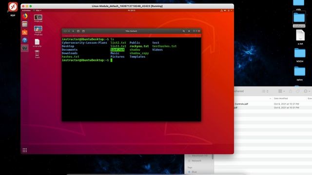The height and width of the screenshot is (175, 312).
Task: Click the Finder Share button
Action: point(291,91)
